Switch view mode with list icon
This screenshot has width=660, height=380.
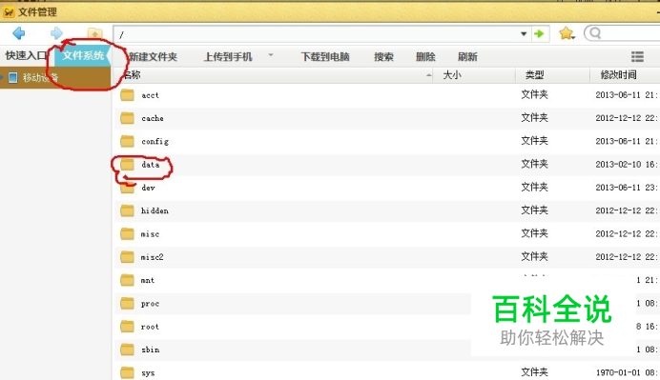pos(637,56)
